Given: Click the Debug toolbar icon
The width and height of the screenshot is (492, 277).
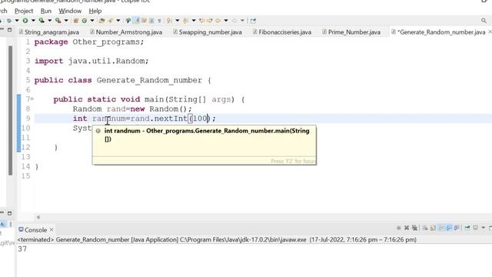Looking at the screenshot, I should tap(9, 21).
